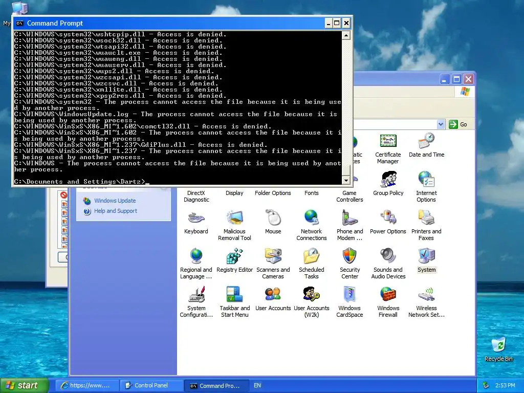
Task: Open Certificate Manager in Control Panel
Action: 388,141
